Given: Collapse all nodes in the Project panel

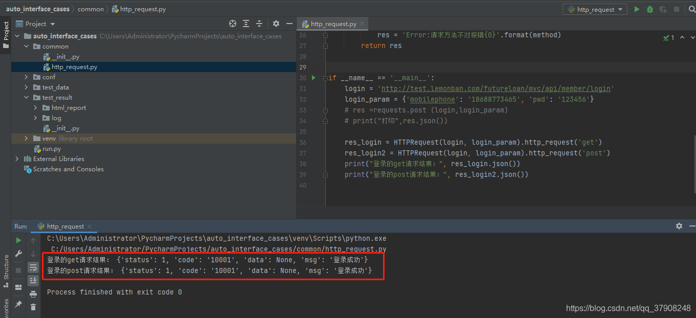Looking at the screenshot, I should point(259,24).
